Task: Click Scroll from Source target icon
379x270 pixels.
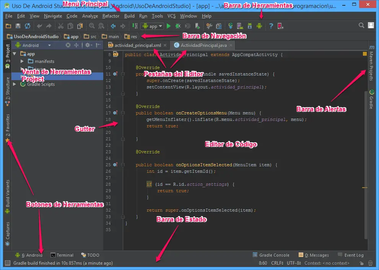Action: click(68, 45)
